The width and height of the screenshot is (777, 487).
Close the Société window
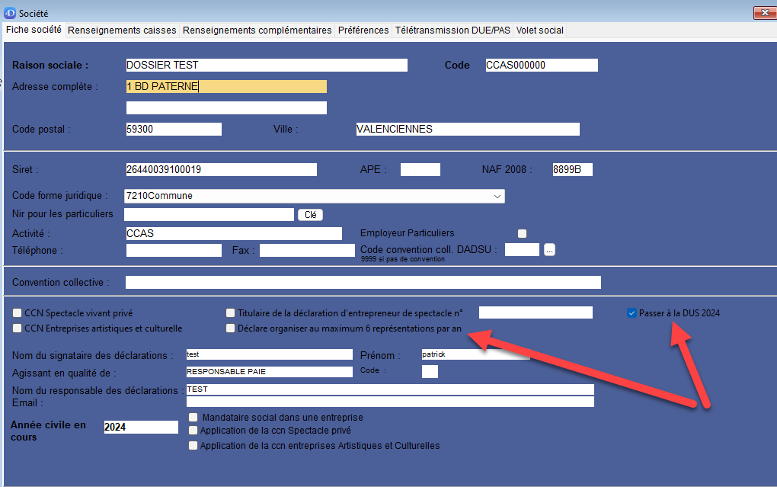point(764,13)
